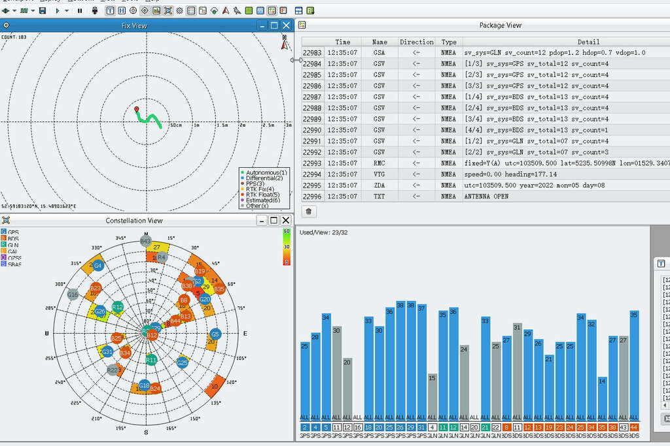Click the red navigation arrow toolbar icon
The image size is (670, 446).
click(x=225, y=10)
